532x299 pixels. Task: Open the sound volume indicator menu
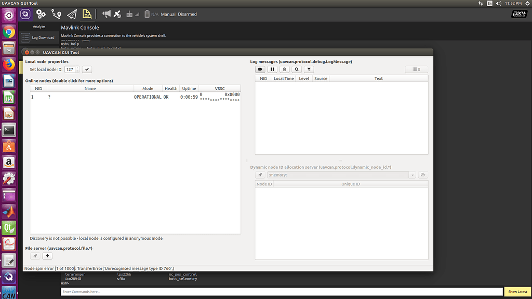[498, 4]
